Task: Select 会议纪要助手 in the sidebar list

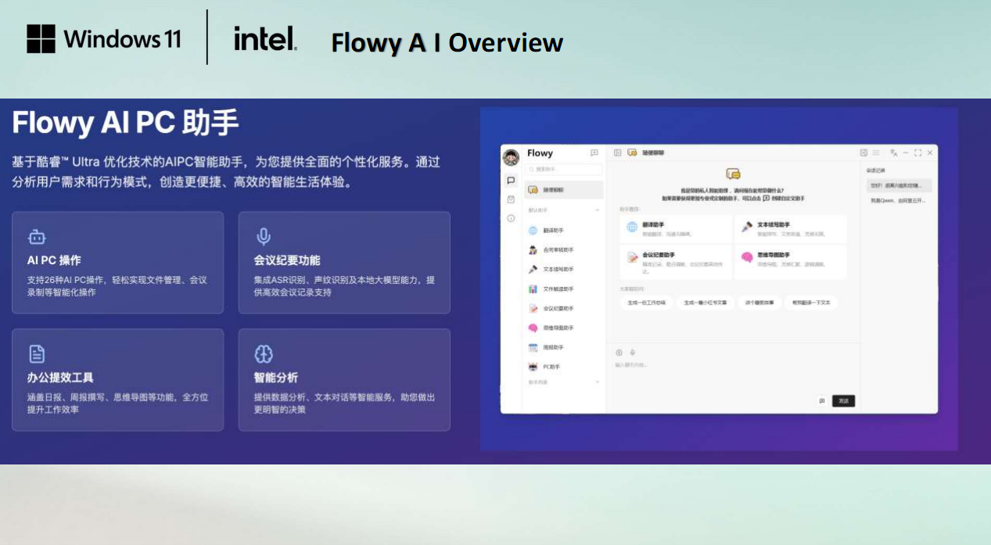Action: point(564,308)
